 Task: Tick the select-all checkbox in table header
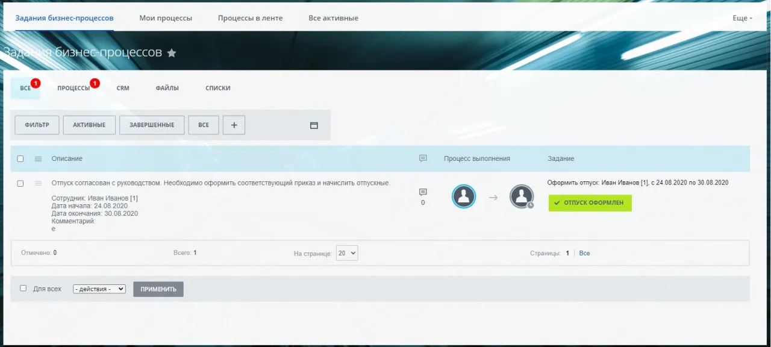[20, 158]
